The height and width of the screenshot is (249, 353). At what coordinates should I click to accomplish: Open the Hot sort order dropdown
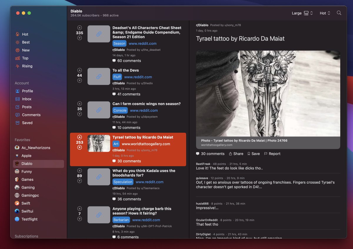325,13
